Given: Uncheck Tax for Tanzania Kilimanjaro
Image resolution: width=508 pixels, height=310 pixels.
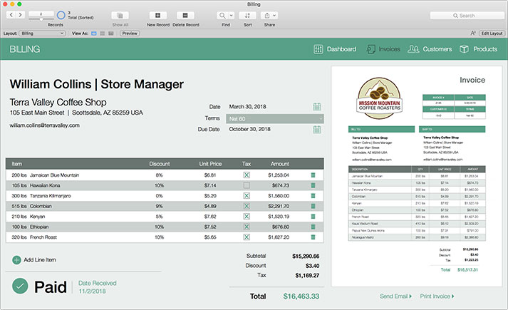Looking at the screenshot, I should [247, 195].
